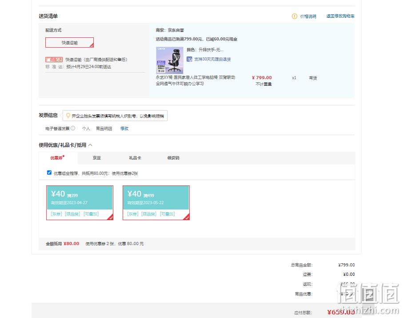Click the 颜色：升降扶手 color option text
The width and height of the screenshot is (403, 318).
[x=205, y=50]
